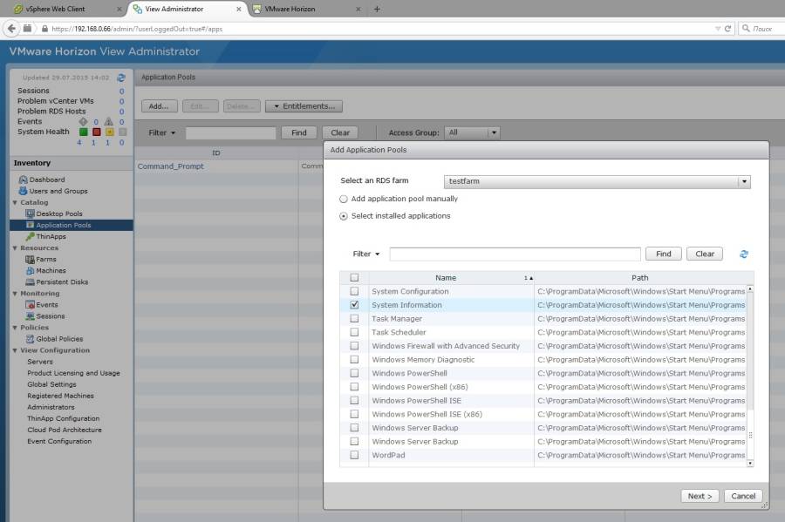Image resolution: width=785 pixels, height=522 pixels.
Task: Click the Application Pools filter text field
Action: pyautogui.click(x=231, y=132)
